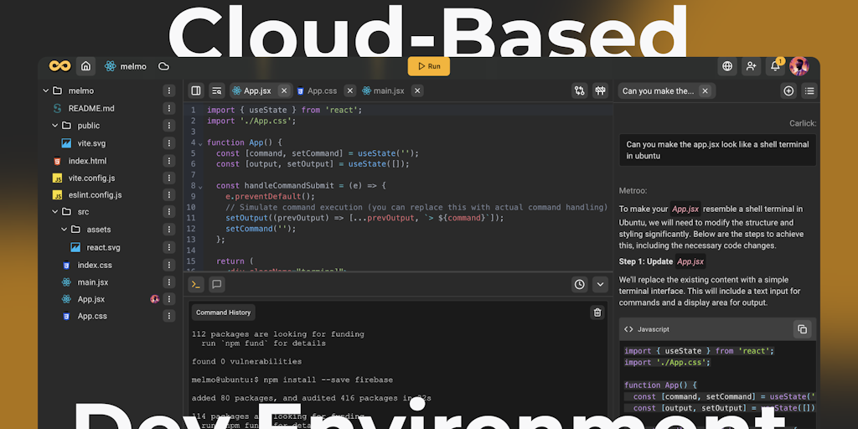Collapse the melmo root folder
Image resolution: width=858 pixels, height=429 pixels.
pos(46,90)
